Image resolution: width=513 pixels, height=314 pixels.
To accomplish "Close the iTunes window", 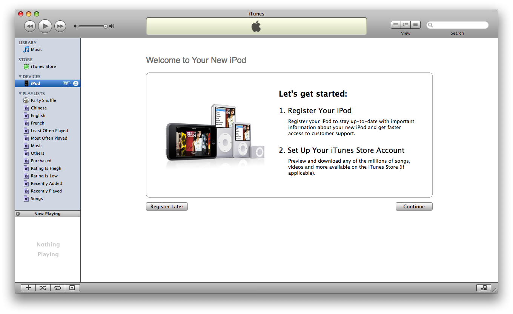I will coord(21,14).
